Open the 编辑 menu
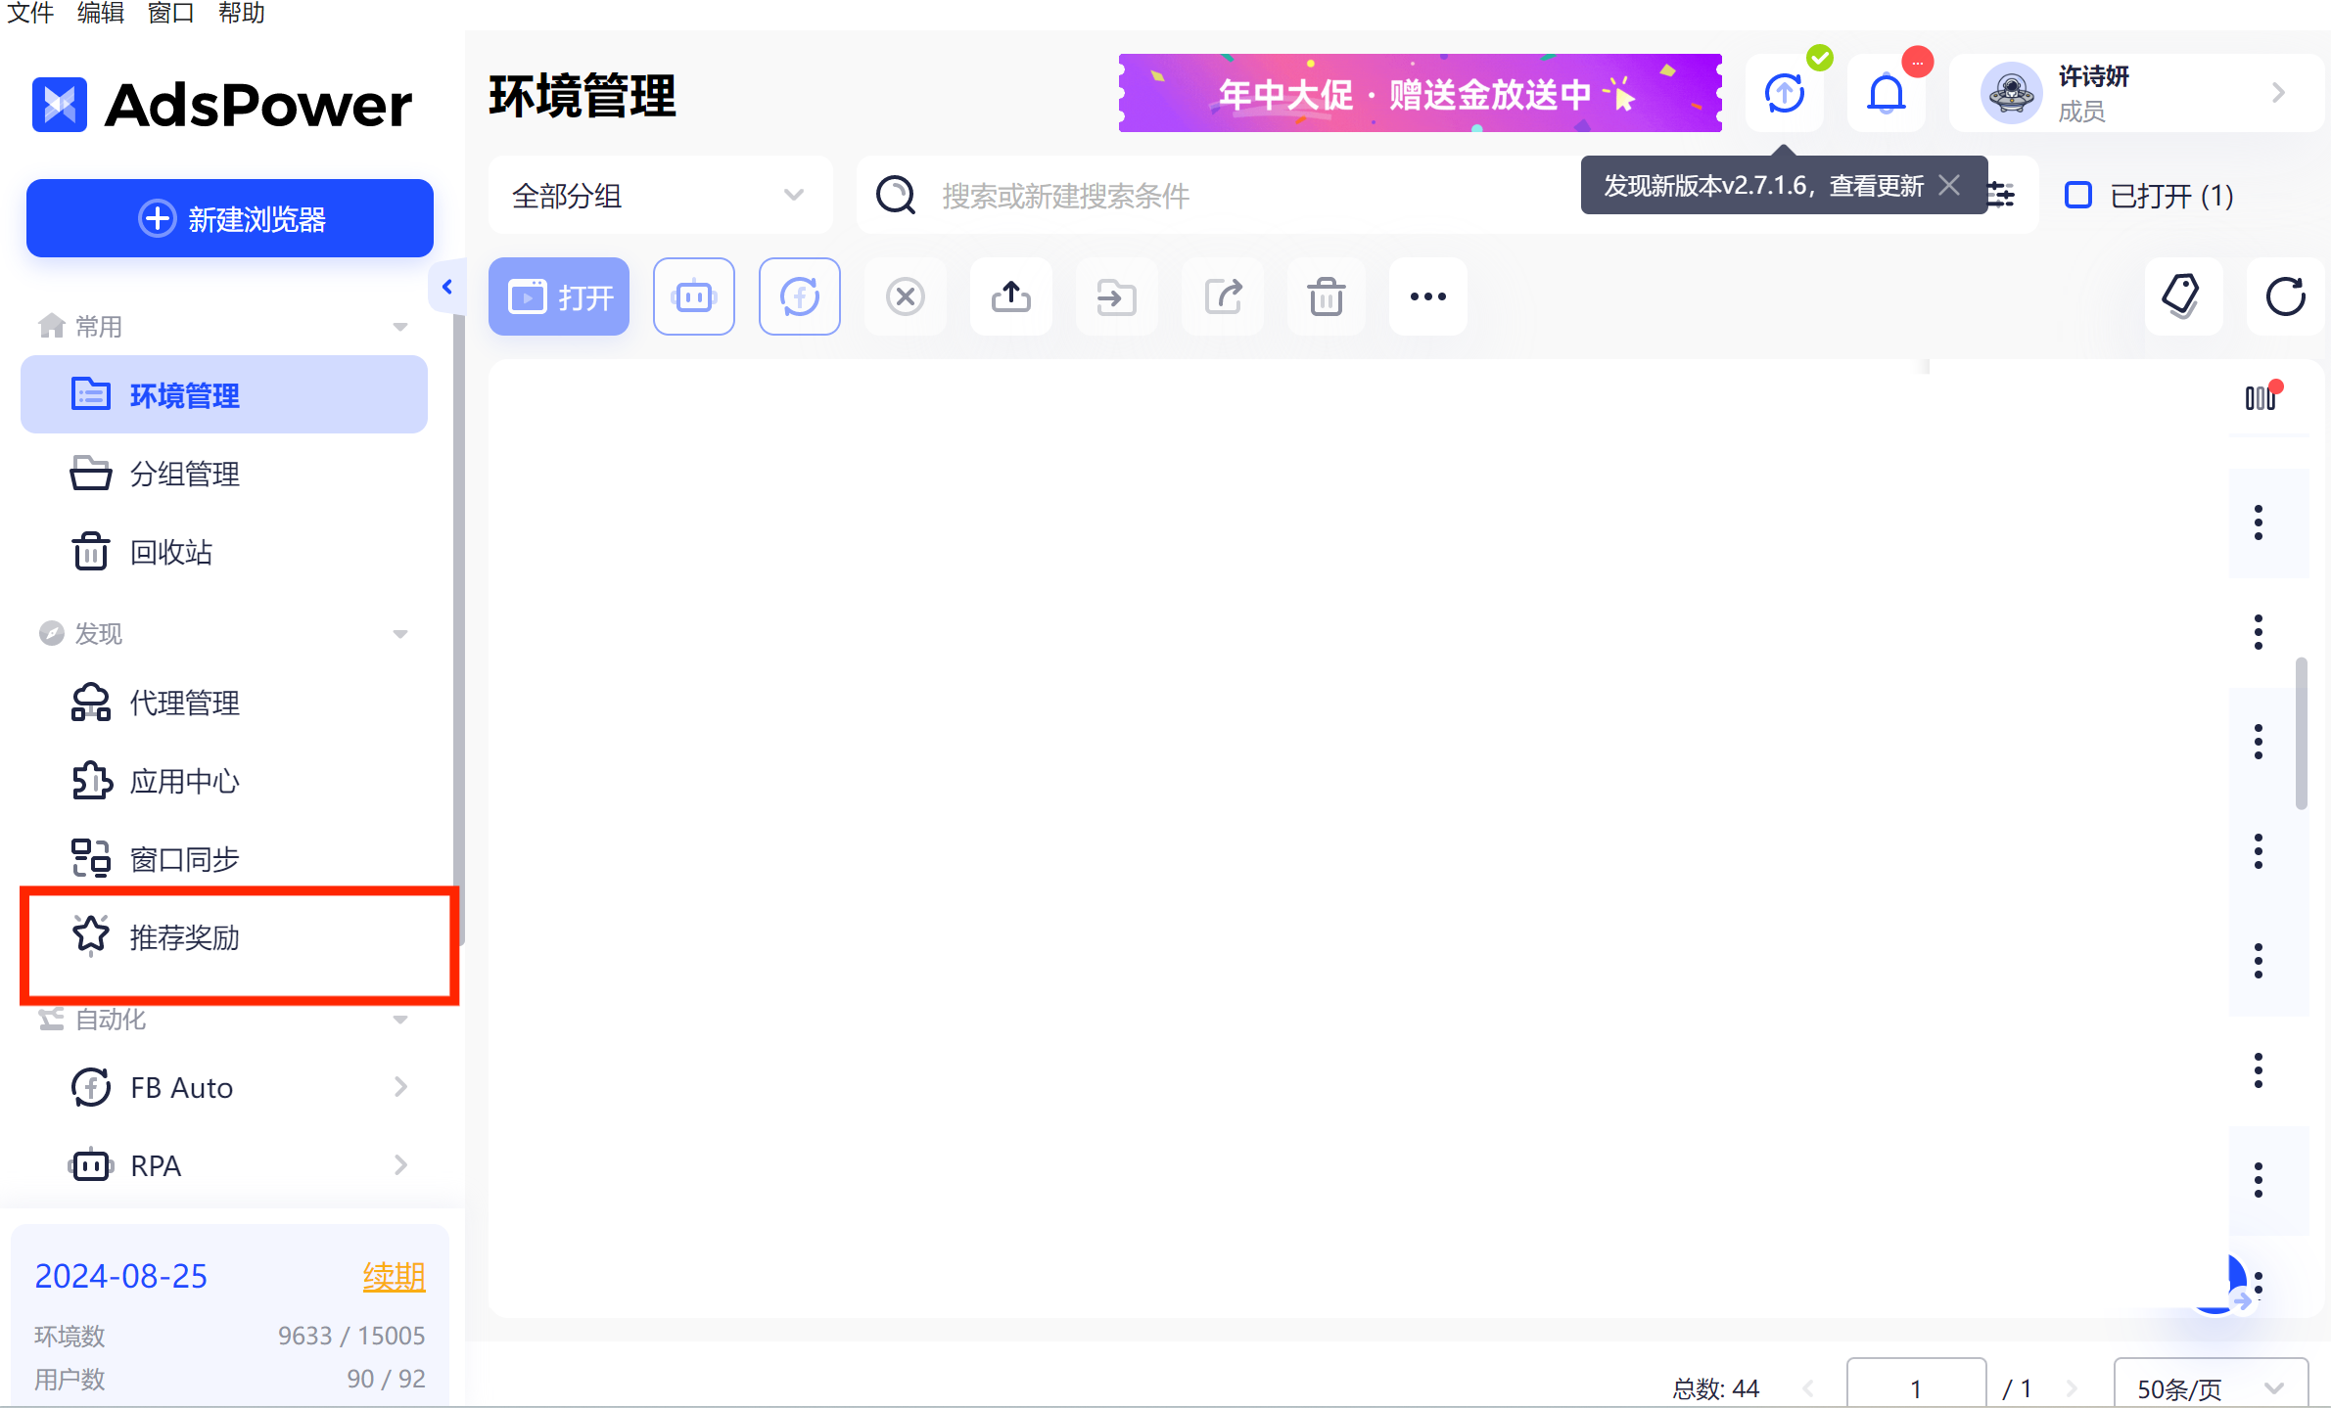This screenshot has width=2331, height=1408. click(x=100, y=13)
